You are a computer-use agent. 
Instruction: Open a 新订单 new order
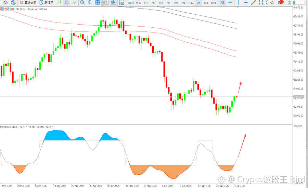pos(46,2)
